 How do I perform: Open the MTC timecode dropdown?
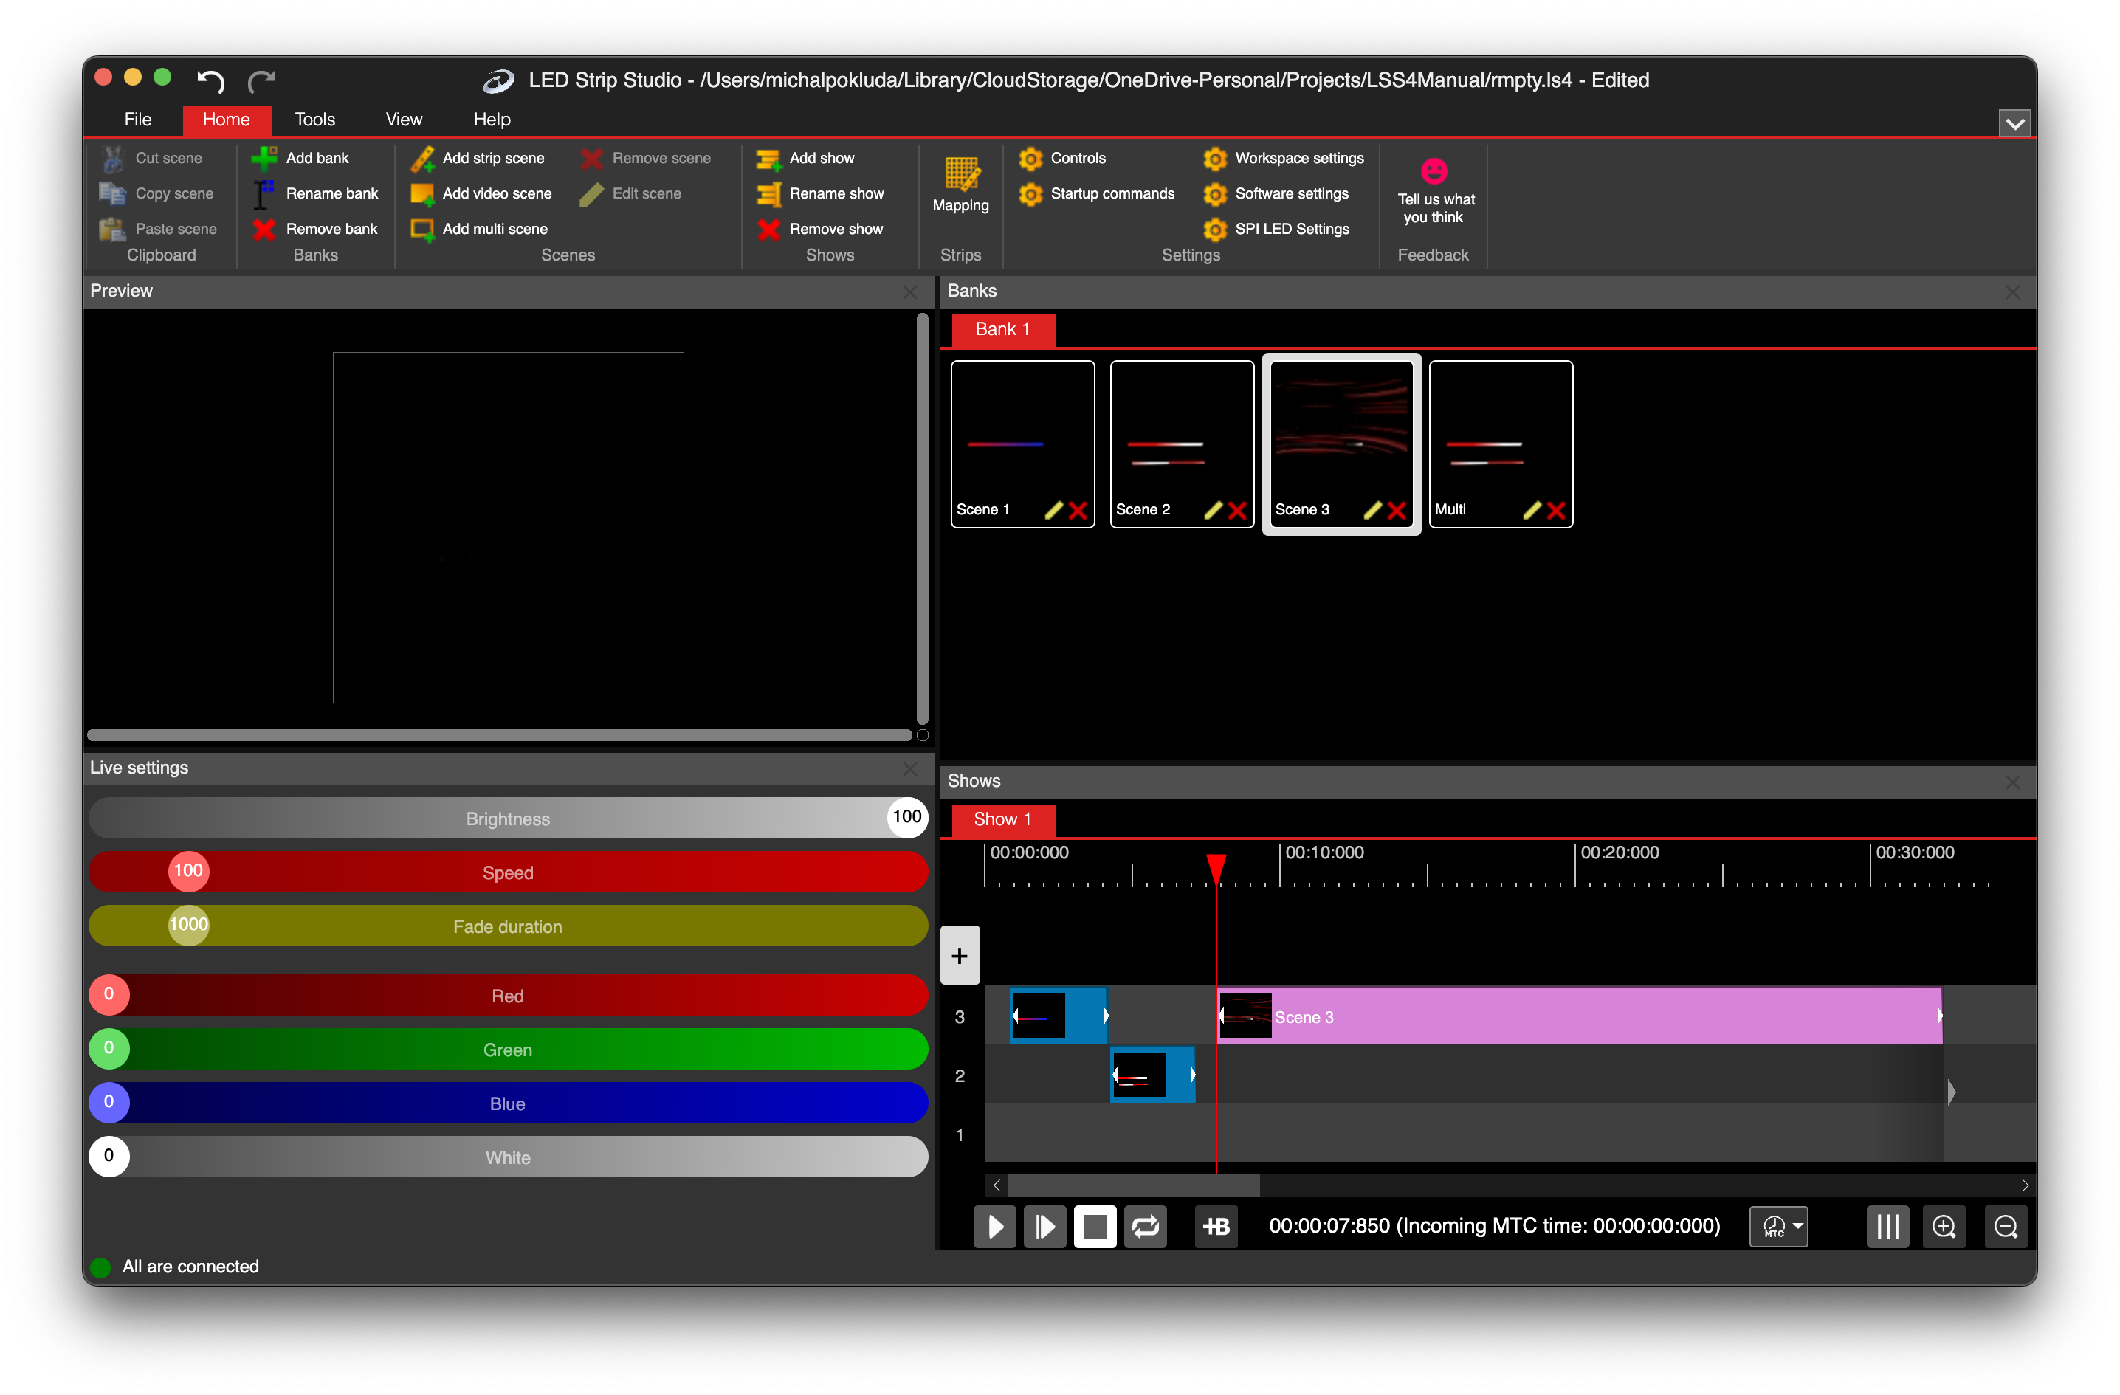coord(1779,1227)
